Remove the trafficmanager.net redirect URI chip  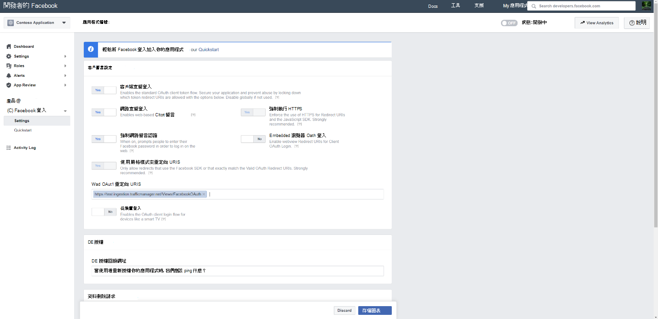(x=203, y=194)
